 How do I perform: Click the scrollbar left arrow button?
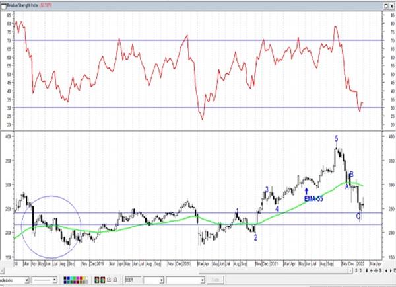pyautogui.click(x=3, y=271)
